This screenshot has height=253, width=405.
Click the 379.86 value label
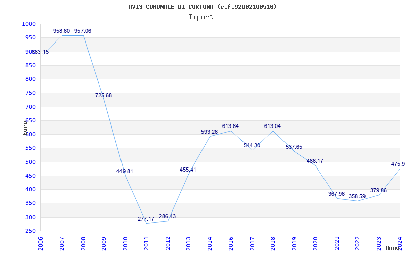point(378,191)
